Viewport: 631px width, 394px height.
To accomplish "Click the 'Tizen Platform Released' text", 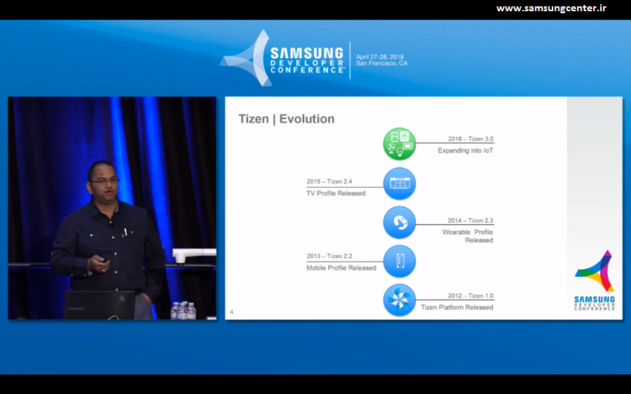I will tap(457, 307).
